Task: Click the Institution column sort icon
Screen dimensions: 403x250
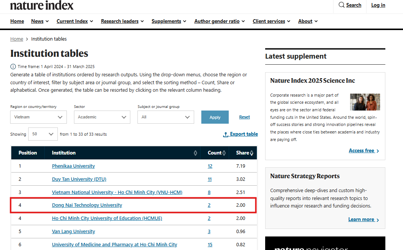Action: (195, 153)
